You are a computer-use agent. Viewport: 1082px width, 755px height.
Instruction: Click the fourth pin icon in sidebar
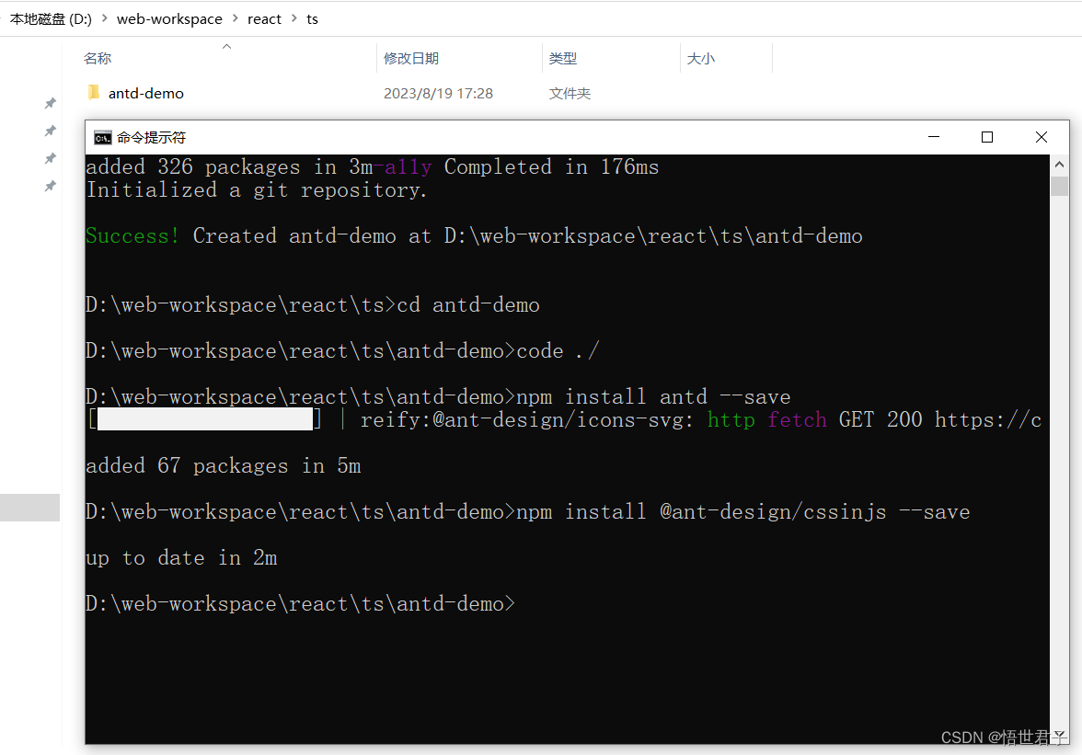coord(51,186)
